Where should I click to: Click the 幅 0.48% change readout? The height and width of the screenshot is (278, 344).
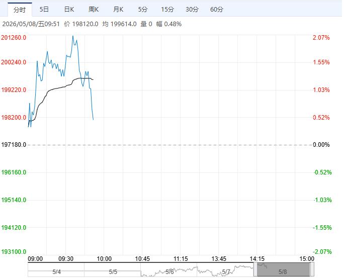(168, 24)
